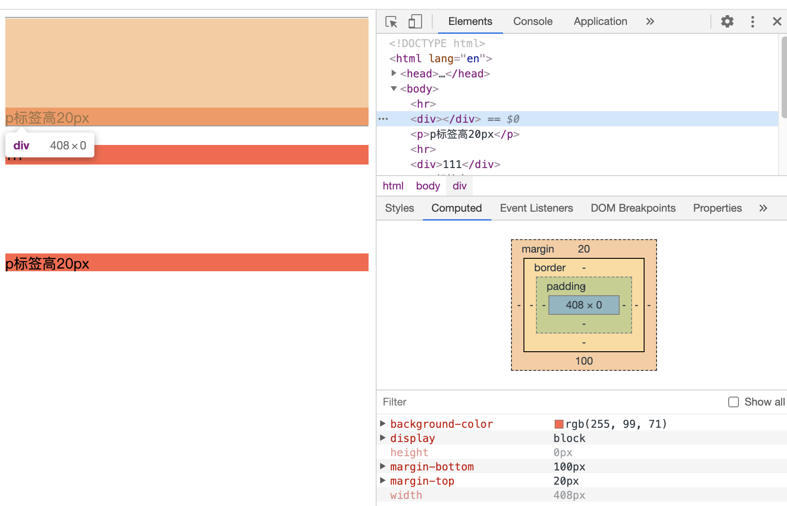Open the Event Listeners tab
The image size is (787, 506).
point(536,208)
